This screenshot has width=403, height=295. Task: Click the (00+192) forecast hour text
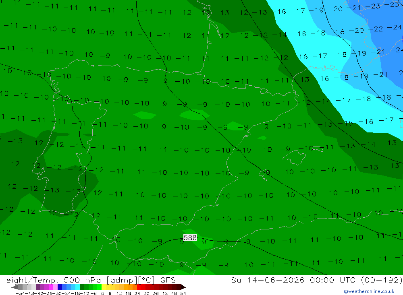tap(382, 280)
